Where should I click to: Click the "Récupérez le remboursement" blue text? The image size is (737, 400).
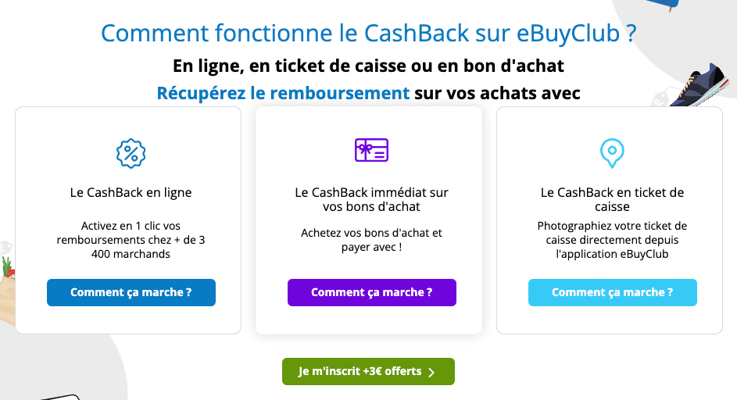tap(283, 93)
